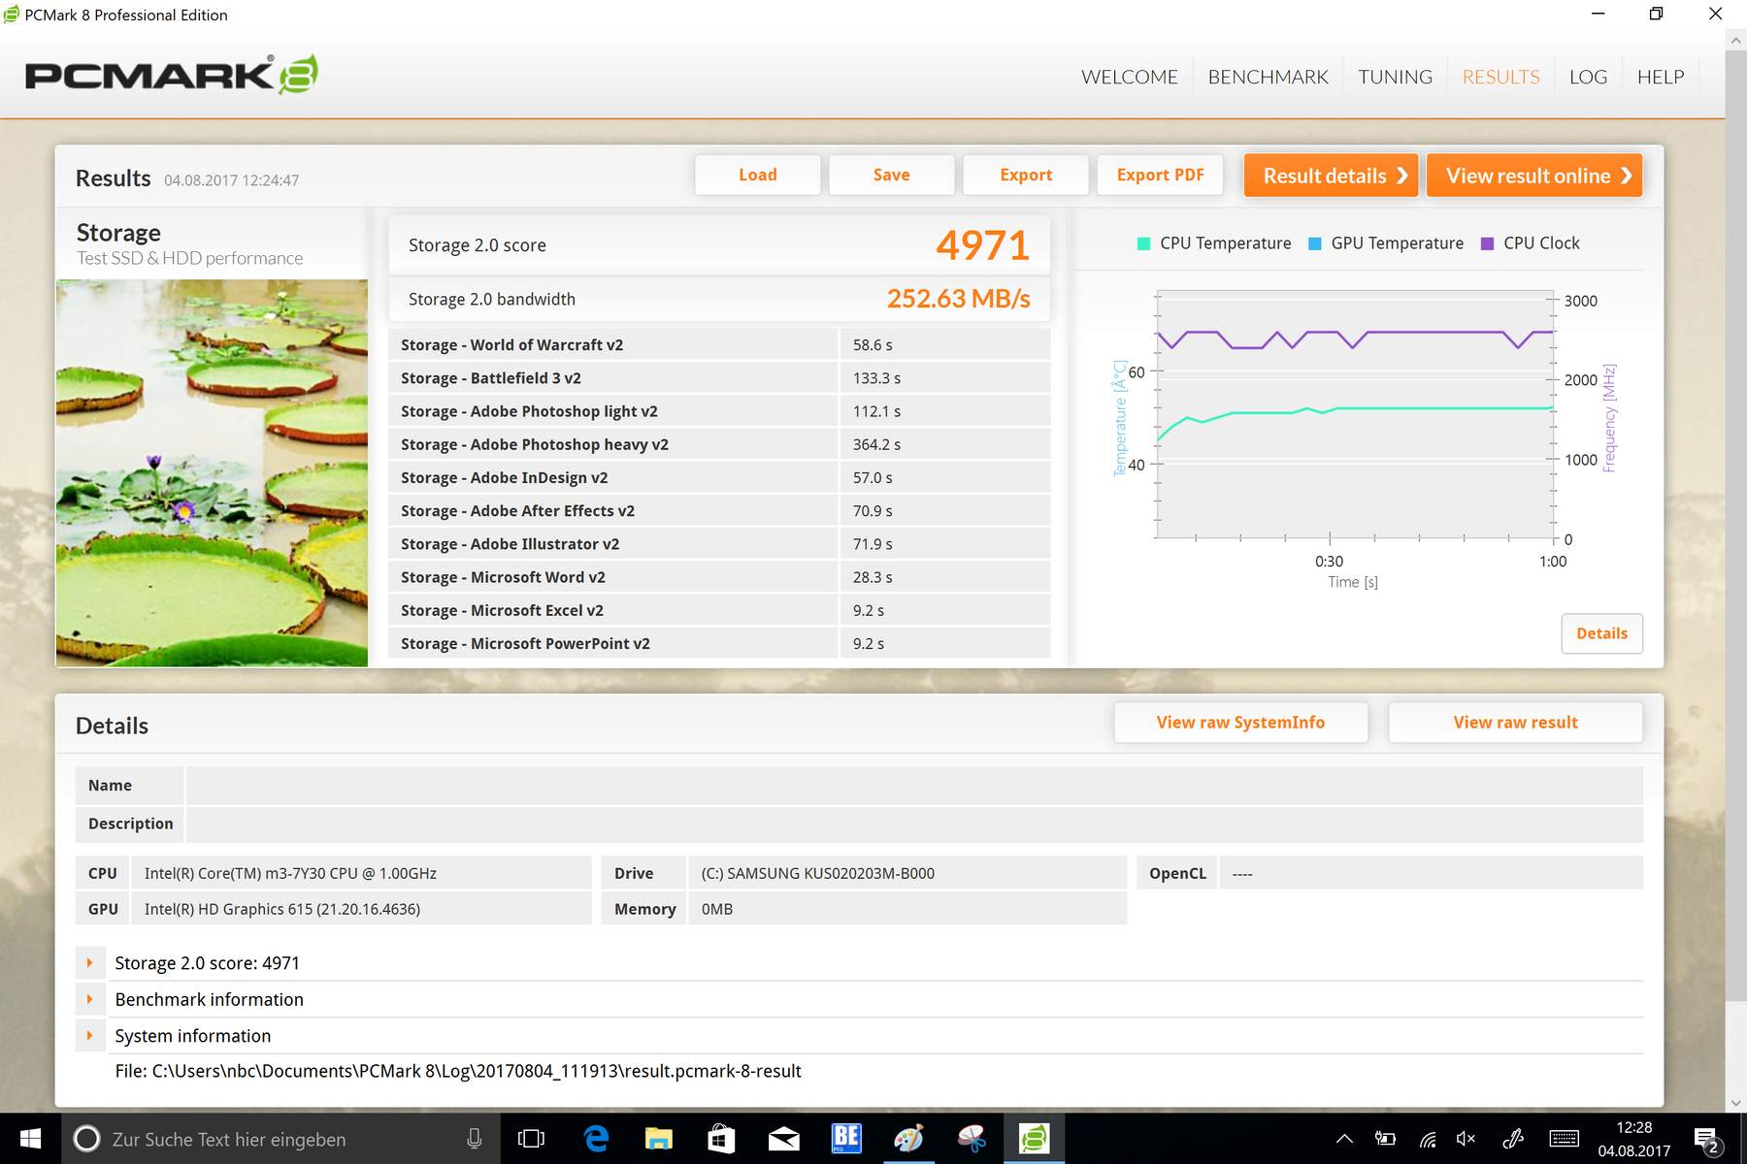Click the Description field
1747x1164 pixels.
click(x=914, y=824)
